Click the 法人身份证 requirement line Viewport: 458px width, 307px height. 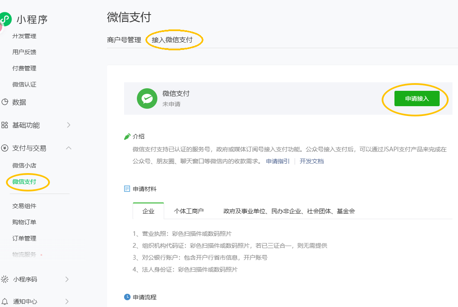(185, 269)
